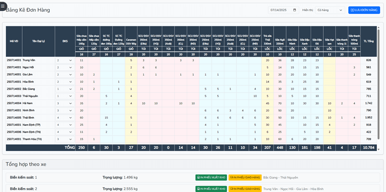The image size is (386, 192).
Task: Click the Mã VĐ column header
Action: 14,41
